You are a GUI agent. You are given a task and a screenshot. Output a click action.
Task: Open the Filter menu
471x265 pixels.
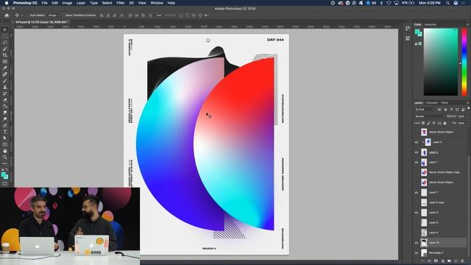point(121,3)
